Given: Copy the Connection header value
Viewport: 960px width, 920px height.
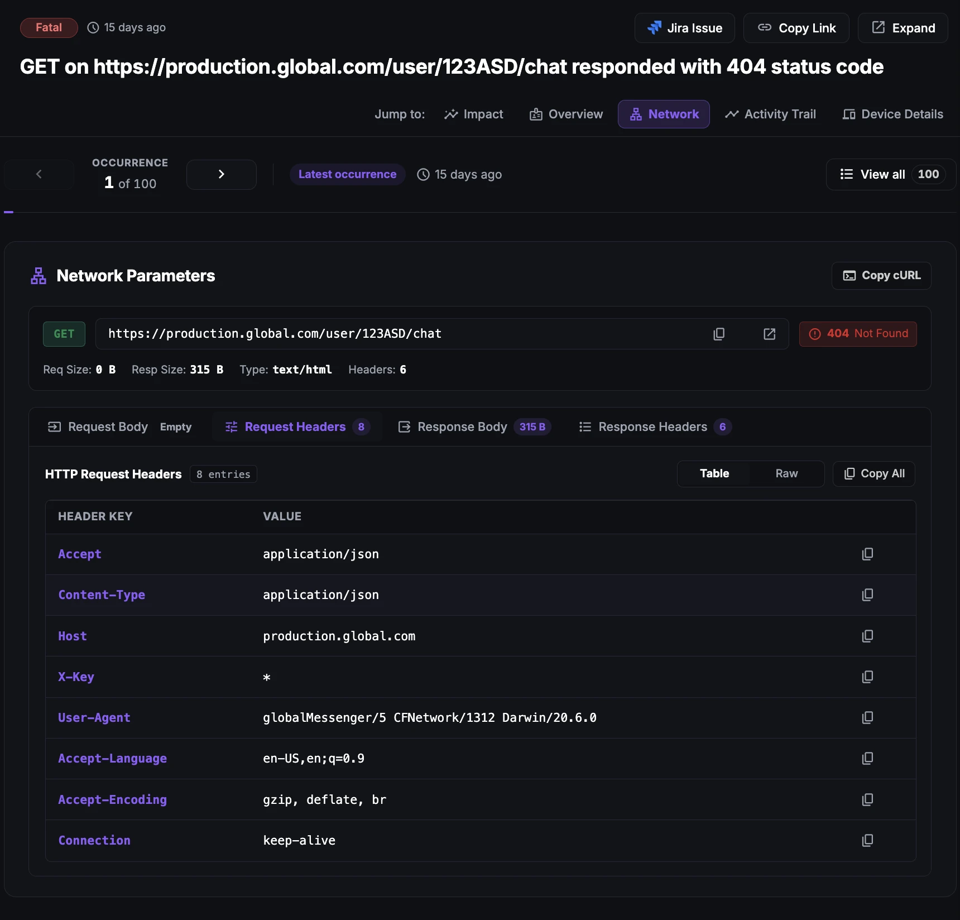Looking at the screenshot, I should [x=867, y=840].
